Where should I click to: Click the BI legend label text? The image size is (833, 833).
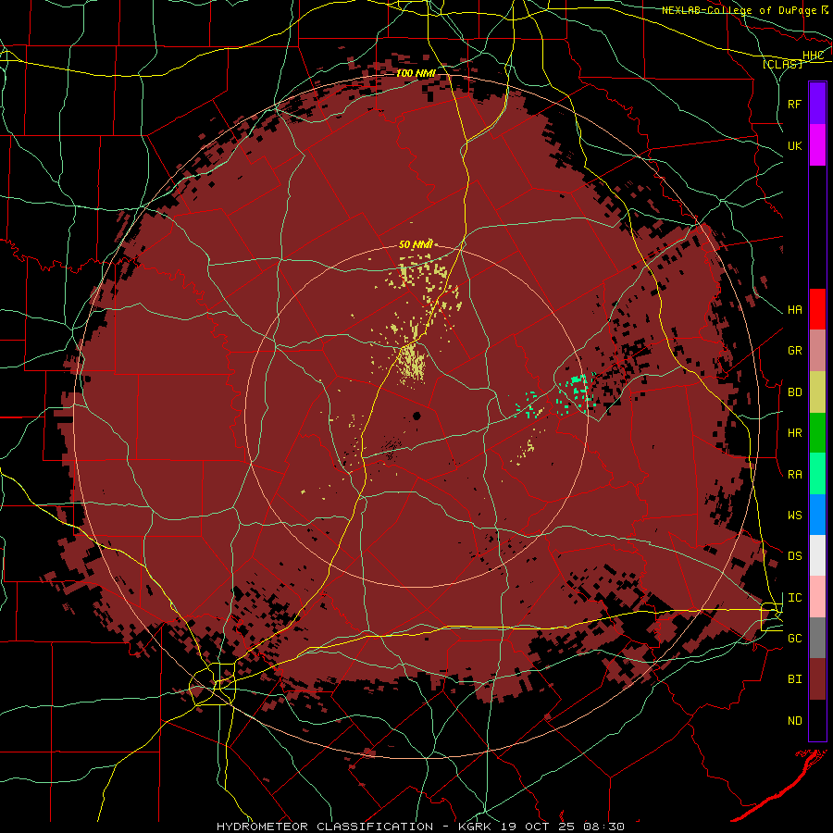tap(794, 679)
